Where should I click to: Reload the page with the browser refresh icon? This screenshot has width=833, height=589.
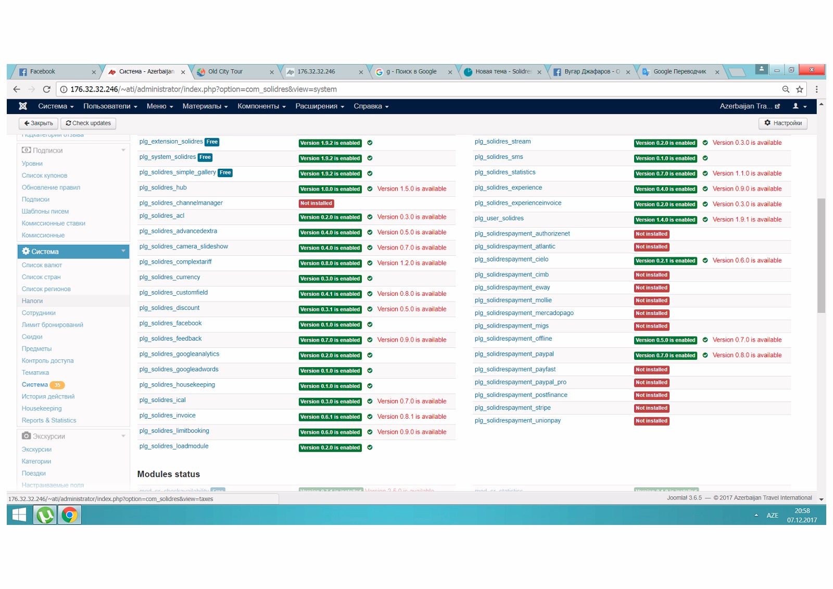click(46, 89)
